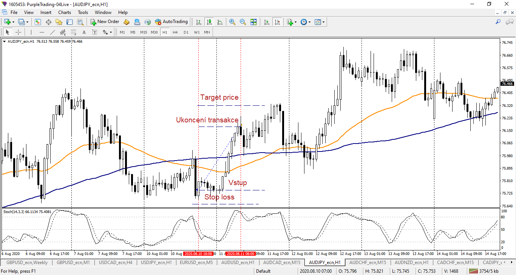
Task: Switch timeframe to MN
Action: coord(207,32)
